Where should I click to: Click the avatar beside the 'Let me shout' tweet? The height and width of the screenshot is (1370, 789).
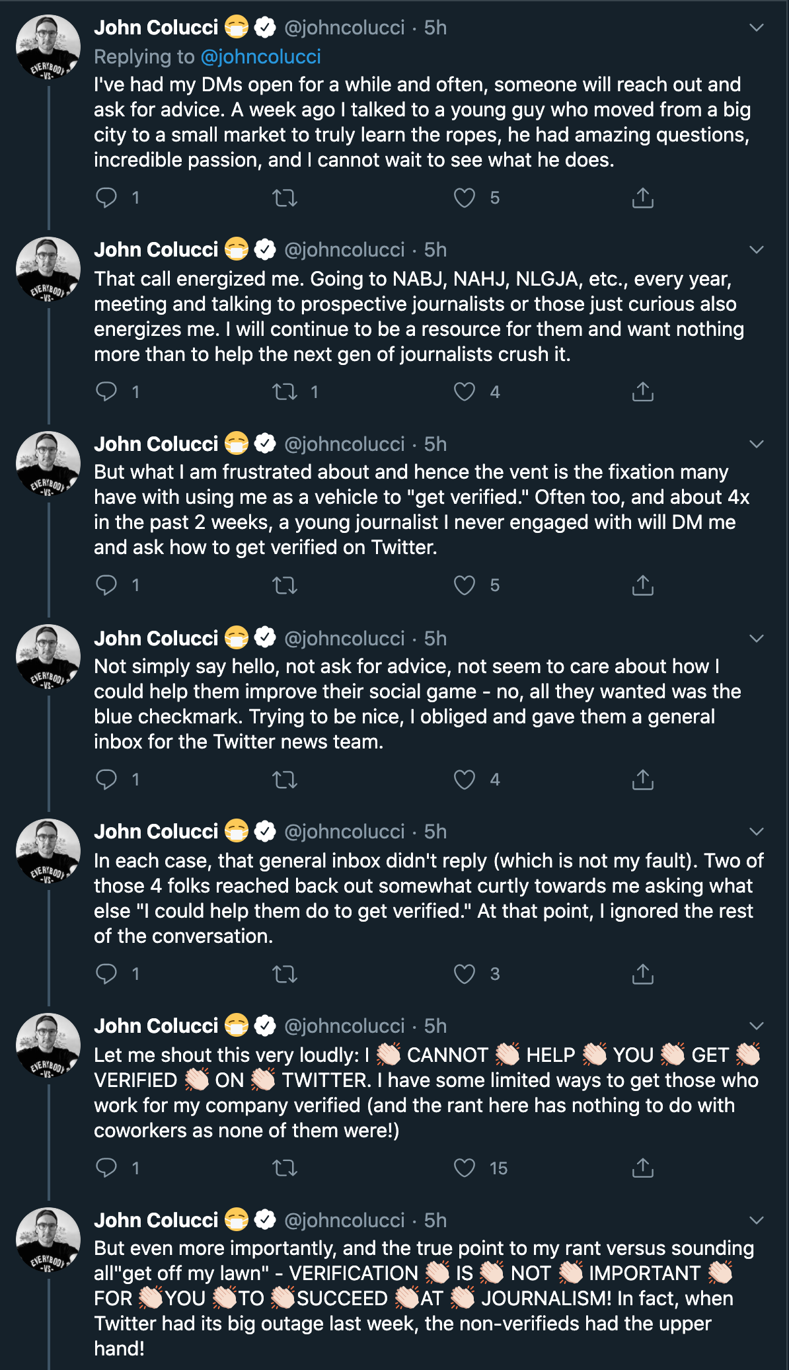[x=48, y=1046]
